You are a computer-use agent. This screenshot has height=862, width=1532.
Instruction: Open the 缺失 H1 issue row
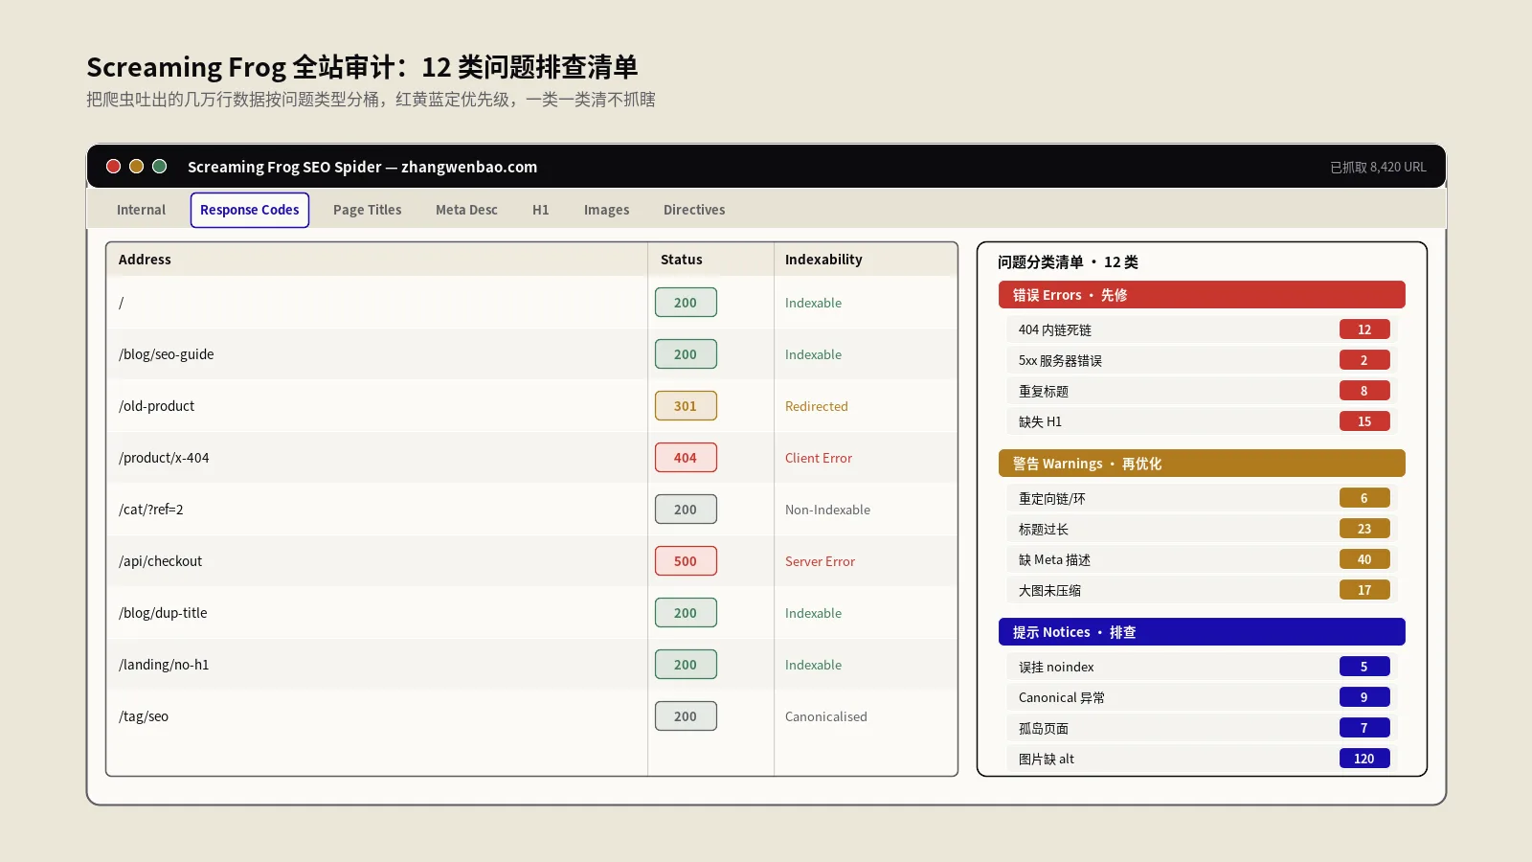[1202, 421]
